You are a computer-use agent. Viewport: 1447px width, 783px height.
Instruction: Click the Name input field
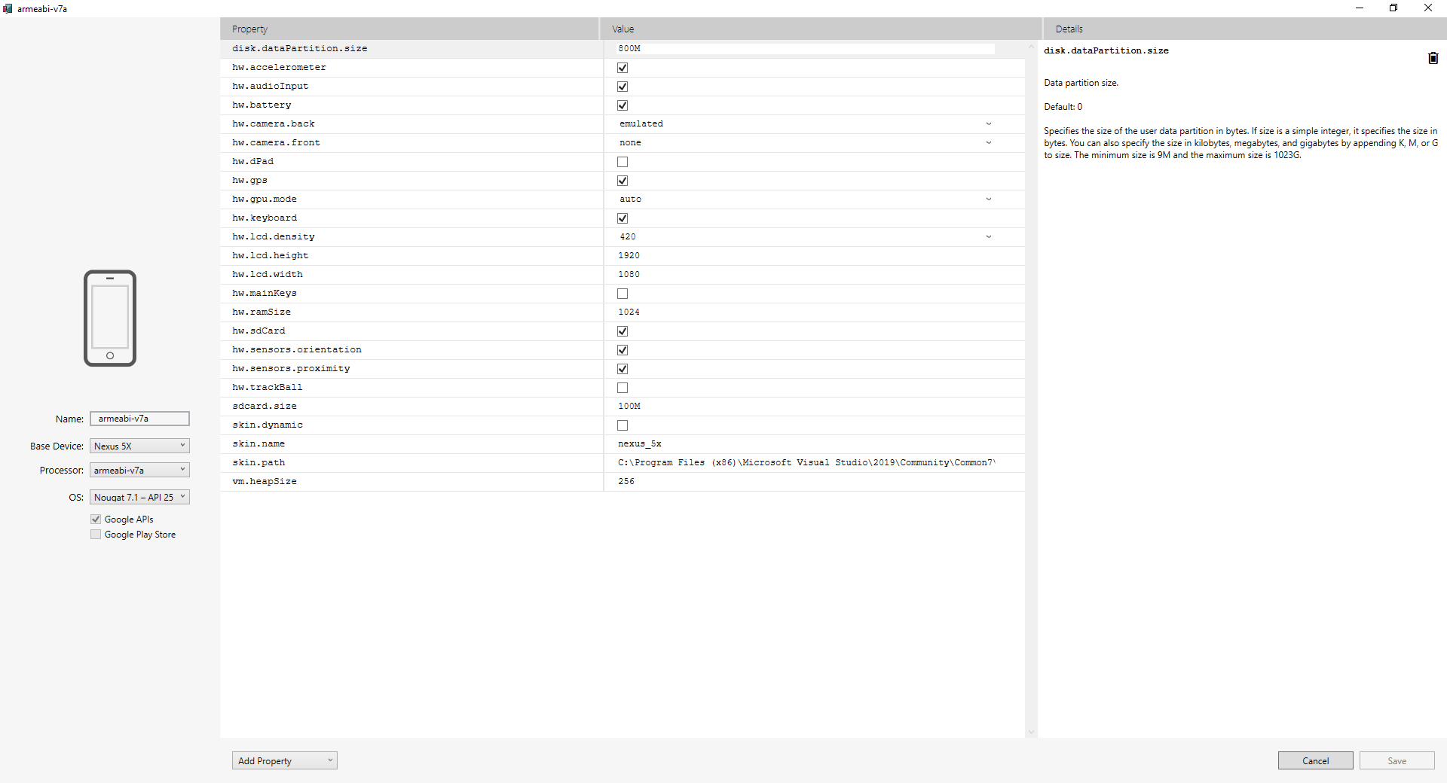tap(139, 419)
